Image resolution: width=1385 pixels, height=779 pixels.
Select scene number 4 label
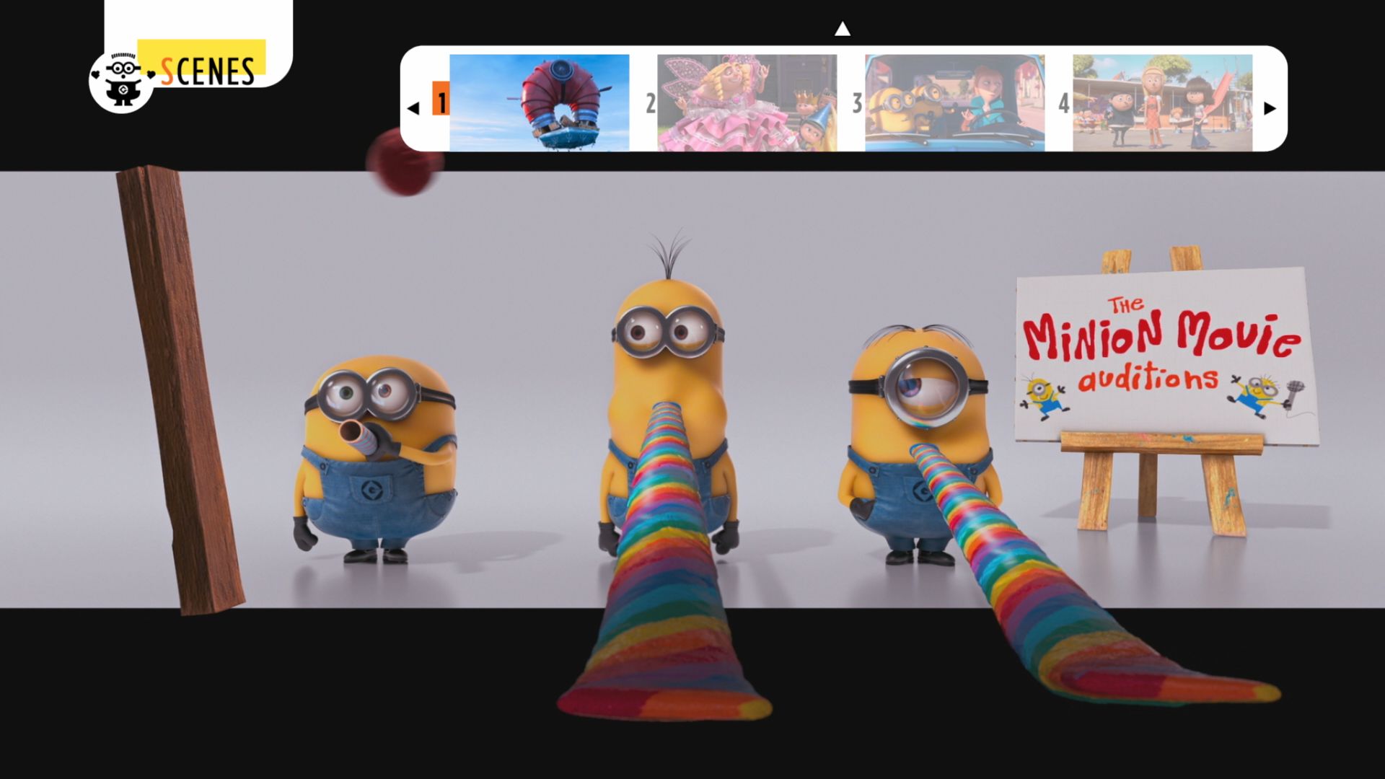tap(1064, 103)
